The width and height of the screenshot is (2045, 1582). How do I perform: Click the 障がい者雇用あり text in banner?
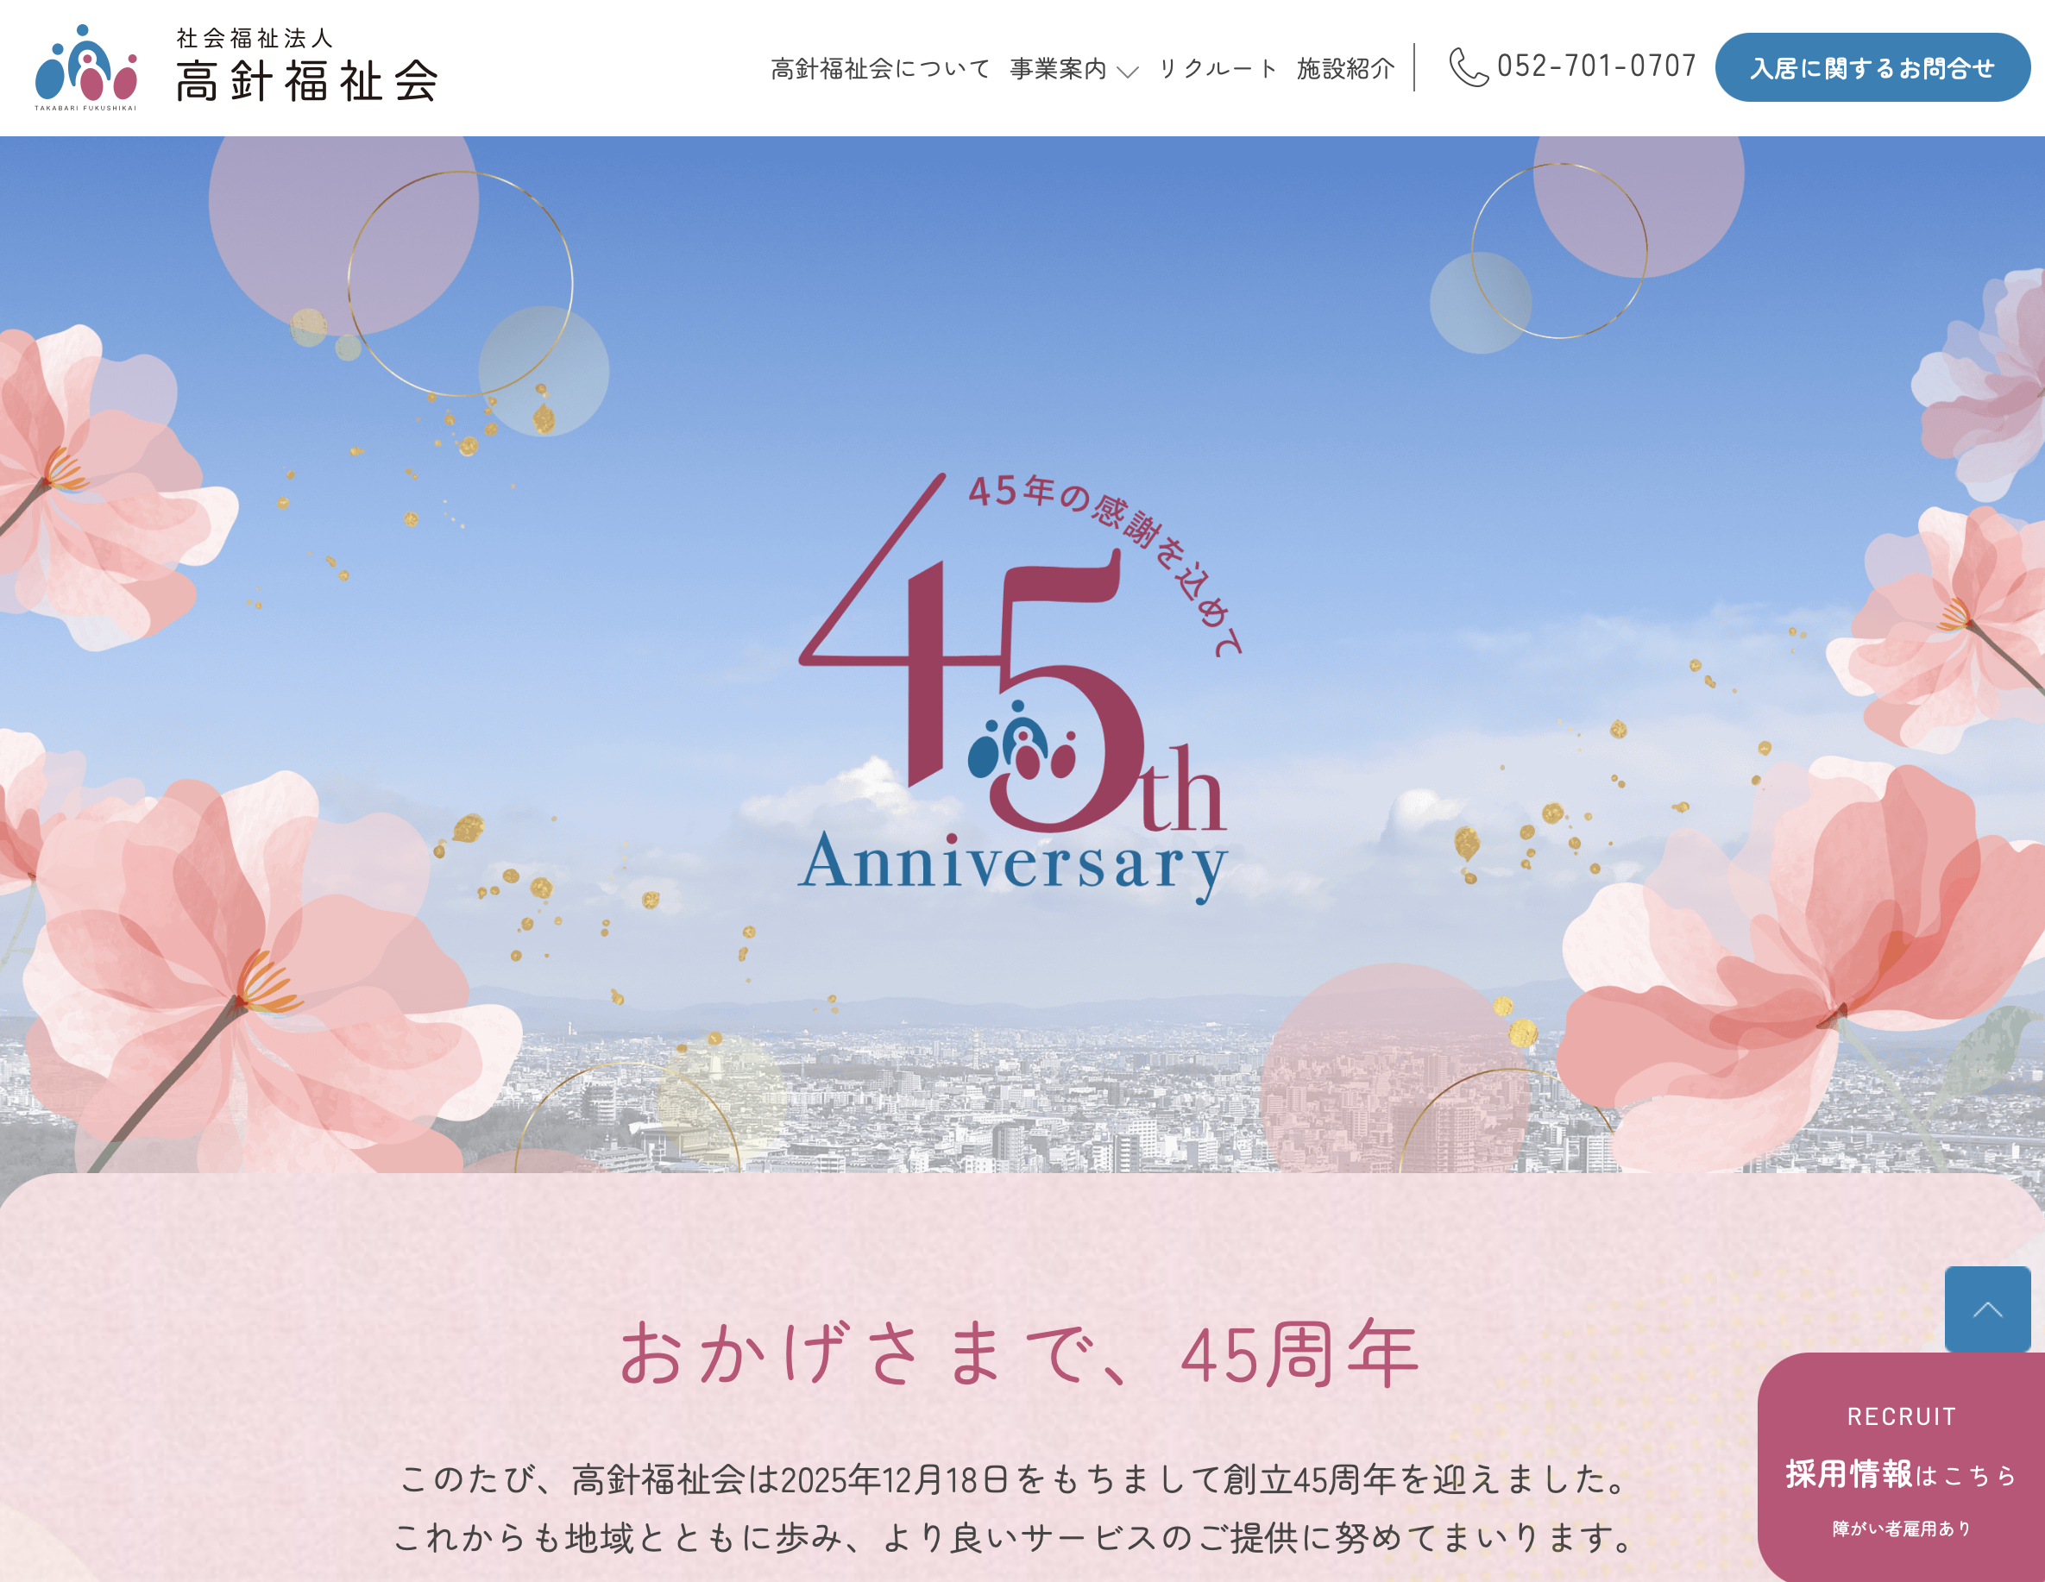(x=1902, y=1529)
